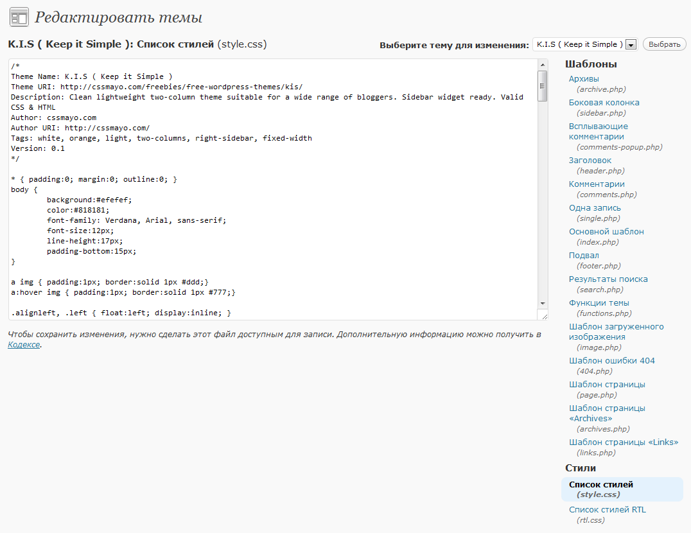Follow the Кодексе documentation link
This screenshot has width=691, height=533.
[24, 345]
